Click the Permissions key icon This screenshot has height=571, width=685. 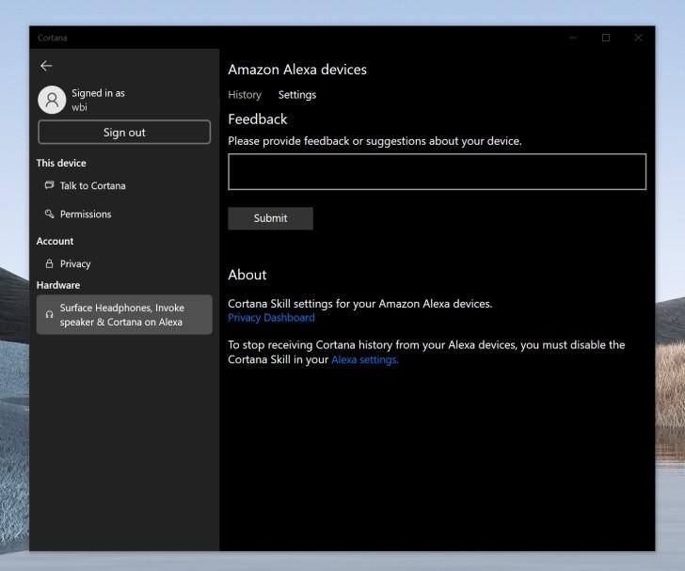[50, 214]
